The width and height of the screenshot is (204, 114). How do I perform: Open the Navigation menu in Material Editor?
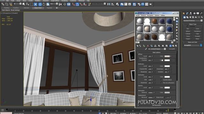(150, 16)
